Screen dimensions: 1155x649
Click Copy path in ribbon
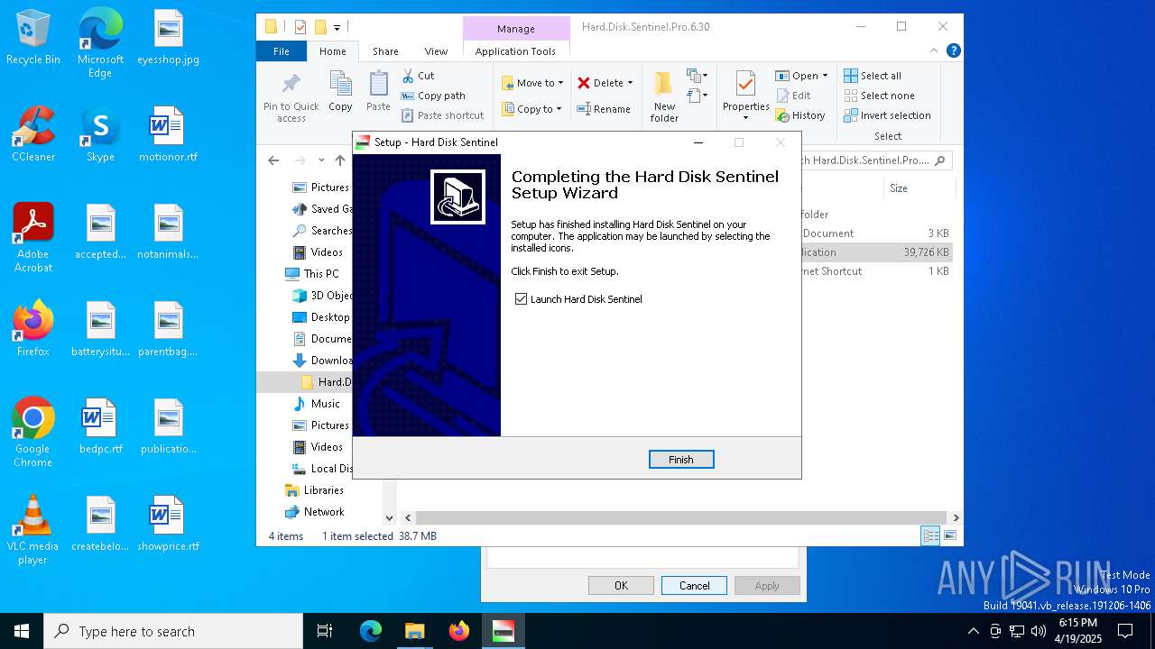coord(433,96)
